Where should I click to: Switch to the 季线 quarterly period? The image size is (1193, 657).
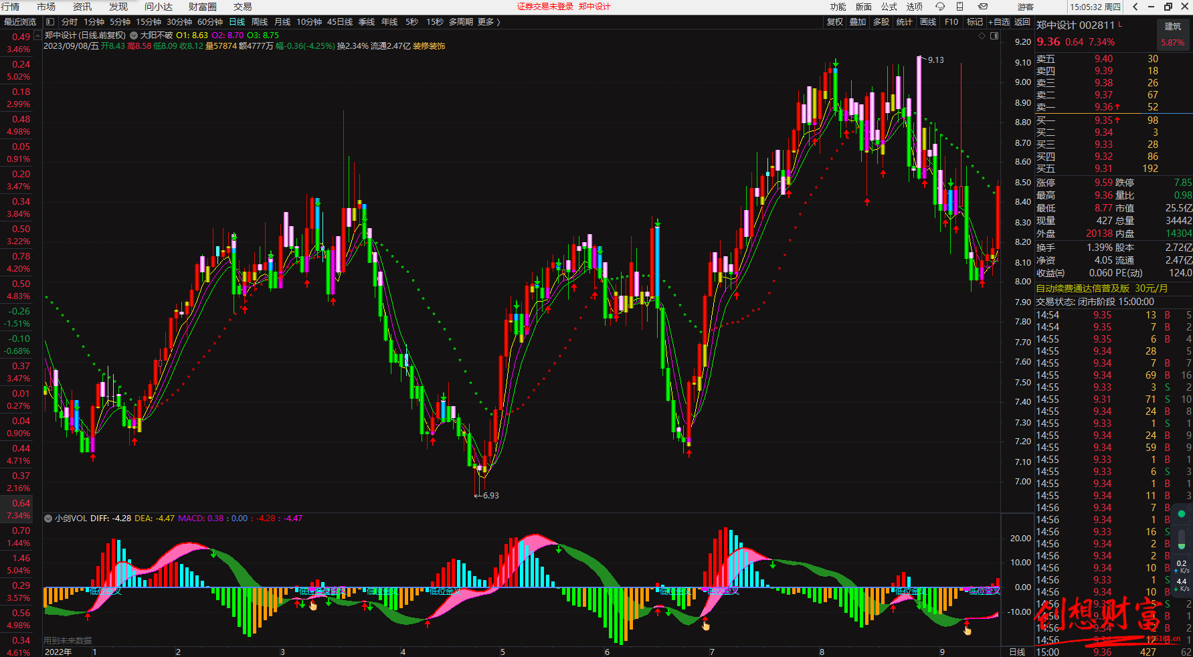[367, 22]
